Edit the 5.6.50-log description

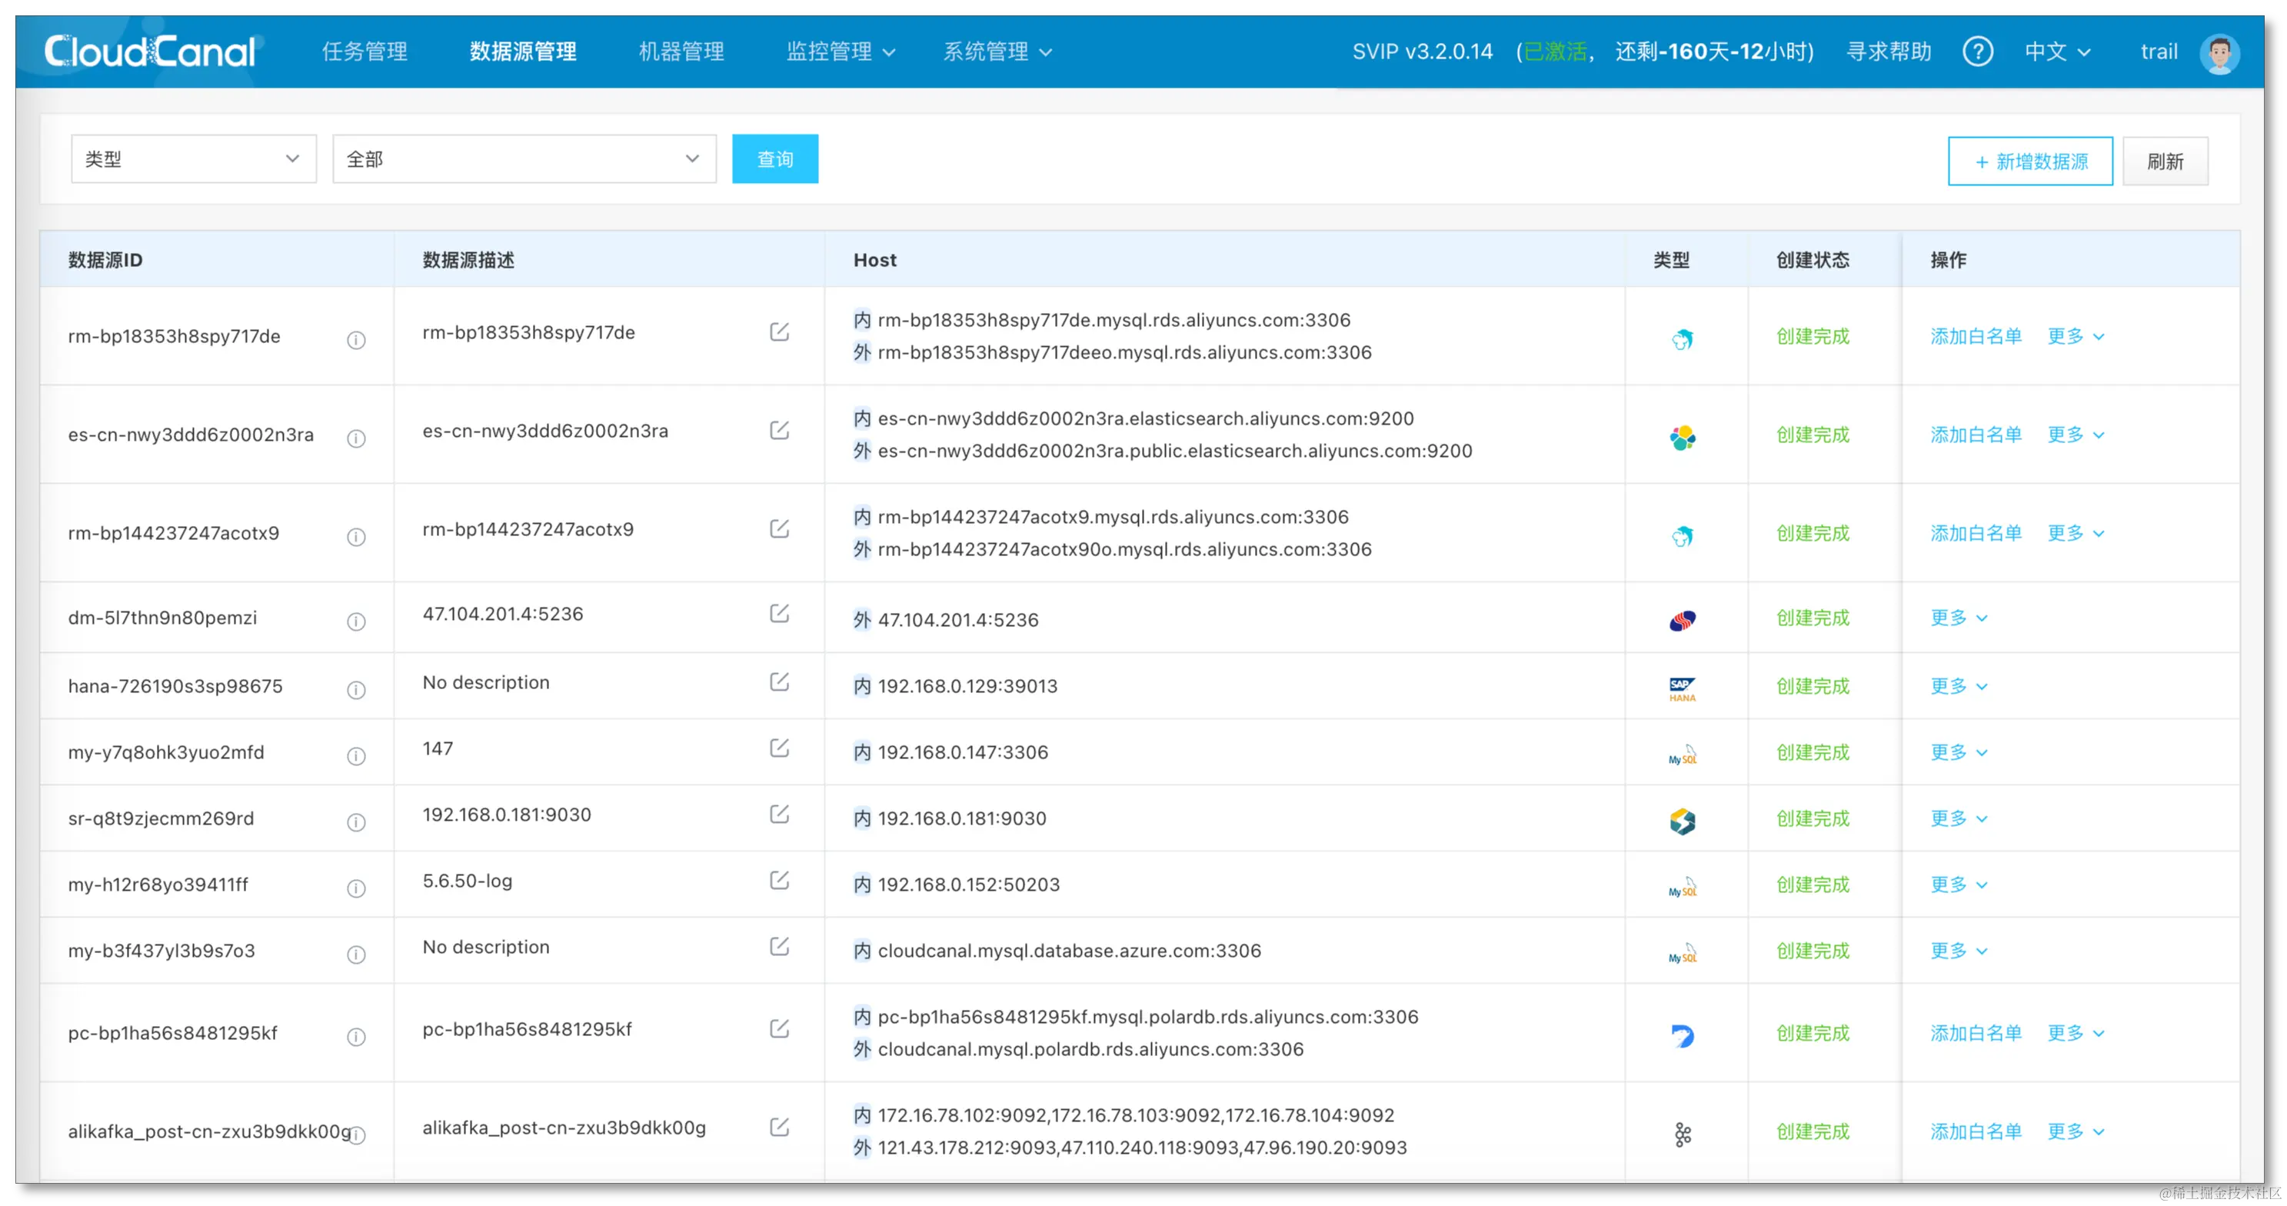(x=778, y=881)
